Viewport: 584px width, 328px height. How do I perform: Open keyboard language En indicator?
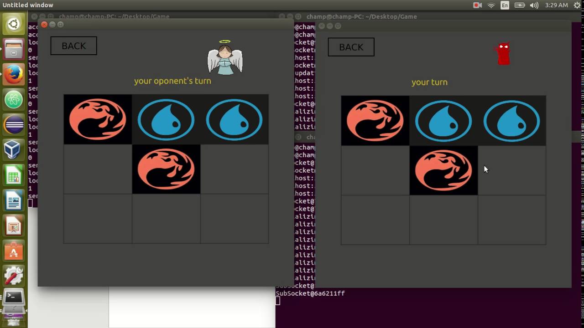(505, 5)
